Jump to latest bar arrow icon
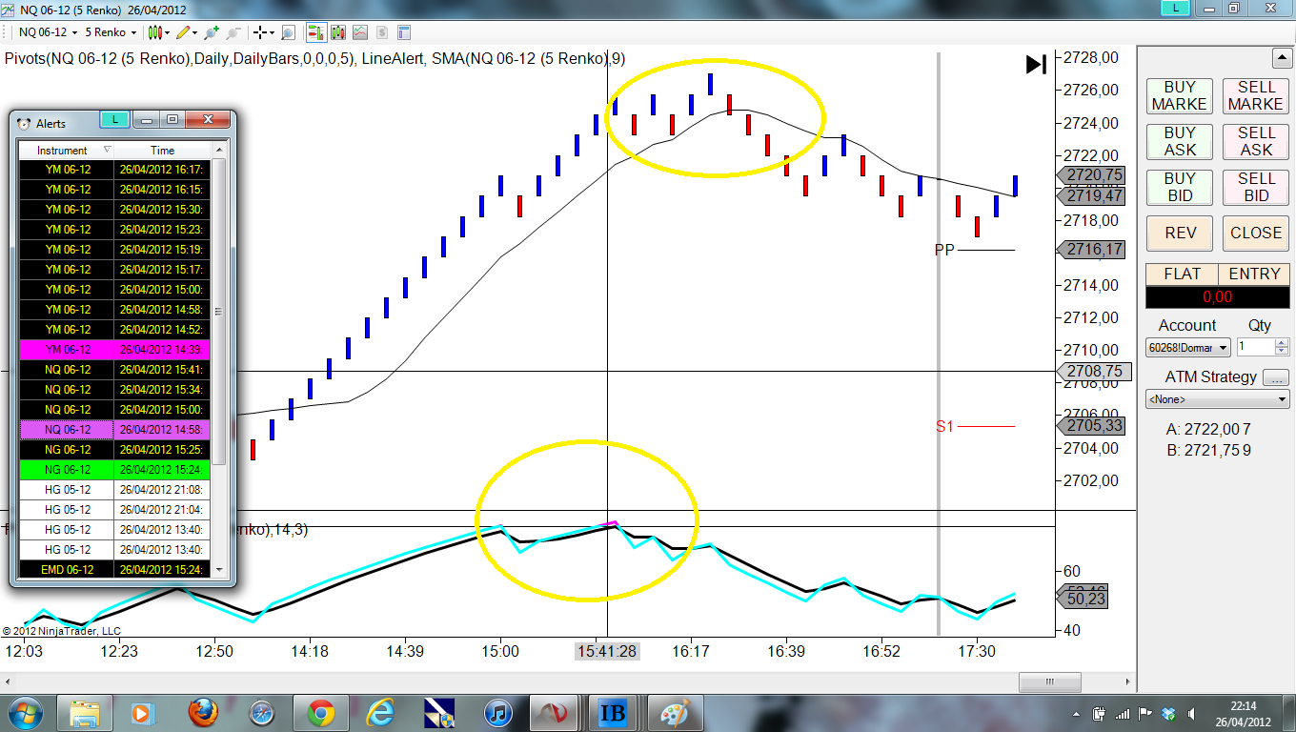1296x732 pixels. click(1036, 65)
